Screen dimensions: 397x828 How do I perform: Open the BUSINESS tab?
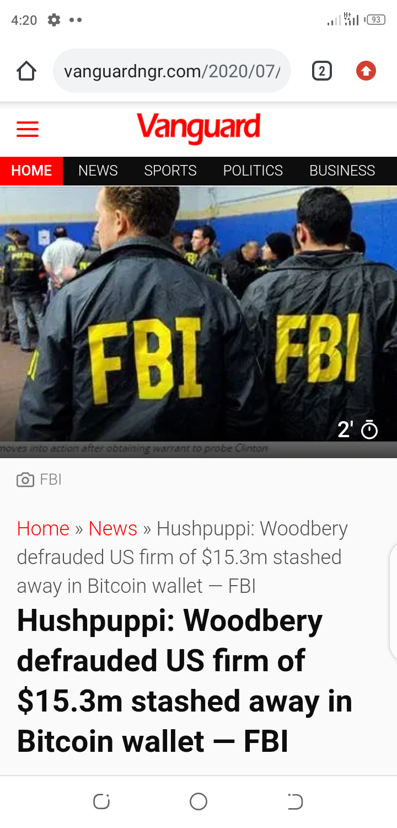point(342,171)
